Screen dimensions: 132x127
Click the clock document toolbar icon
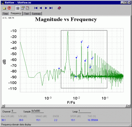click(27, 8)
